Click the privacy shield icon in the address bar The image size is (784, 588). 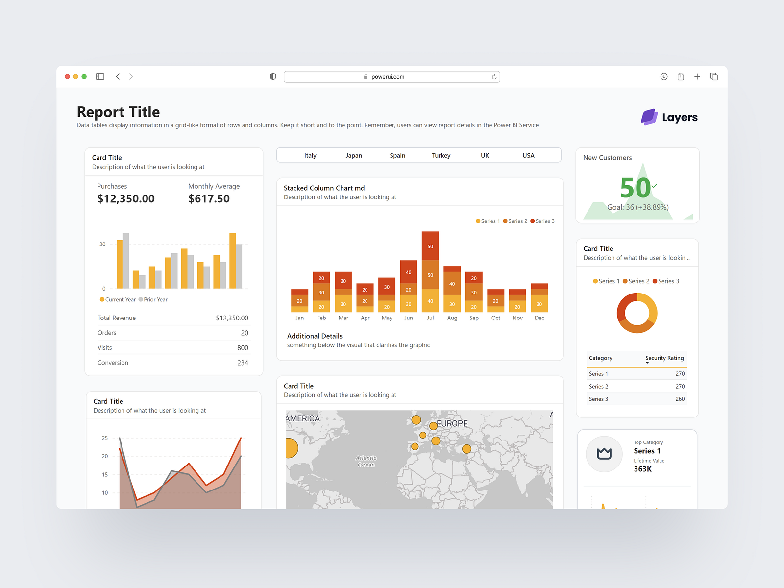(273, 76)
